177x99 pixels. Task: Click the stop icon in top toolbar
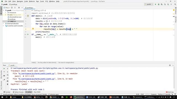point(171,4)
